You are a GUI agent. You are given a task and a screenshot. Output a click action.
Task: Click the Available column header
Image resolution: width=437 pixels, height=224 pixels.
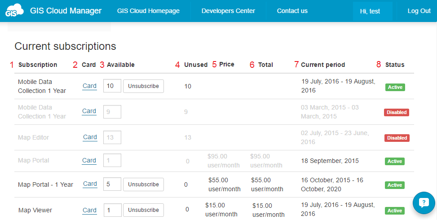tap(121, 65)
